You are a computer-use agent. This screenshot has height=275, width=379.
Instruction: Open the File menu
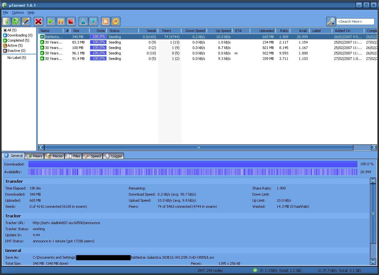click(5, 12)
